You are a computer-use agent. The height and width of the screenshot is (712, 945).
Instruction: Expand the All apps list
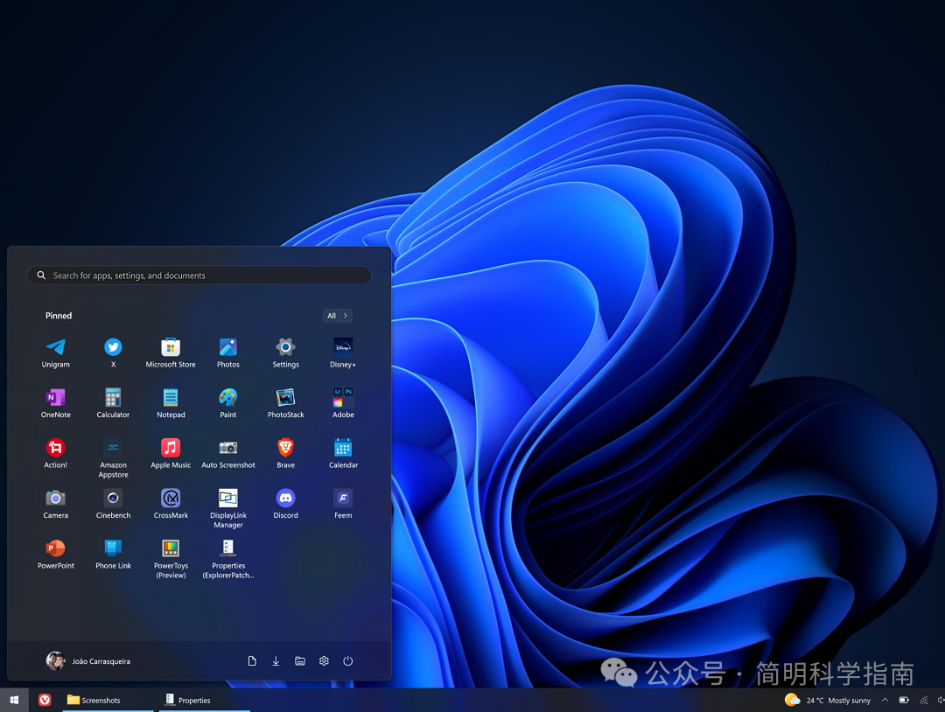click(x=337, y=316)
